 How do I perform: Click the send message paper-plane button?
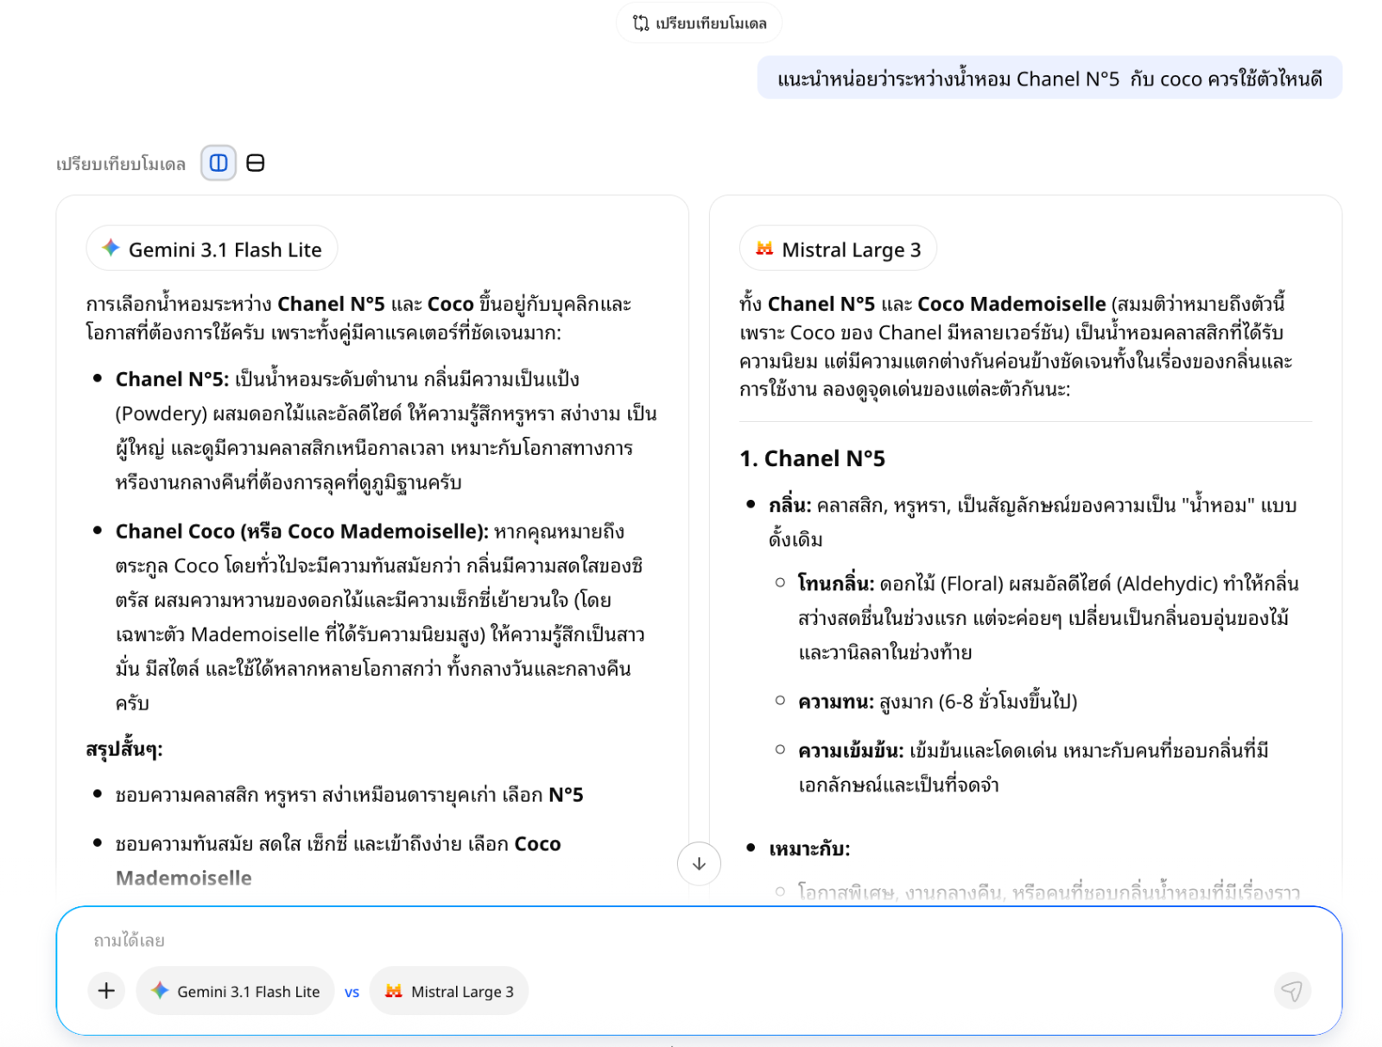(1292, 991)
